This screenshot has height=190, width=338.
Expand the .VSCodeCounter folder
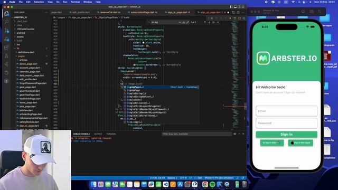(25, 29)
